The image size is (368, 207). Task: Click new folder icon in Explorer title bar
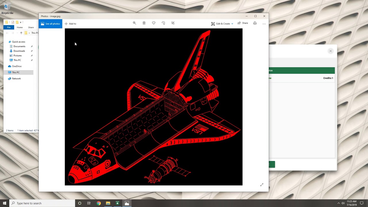point(17,22)
